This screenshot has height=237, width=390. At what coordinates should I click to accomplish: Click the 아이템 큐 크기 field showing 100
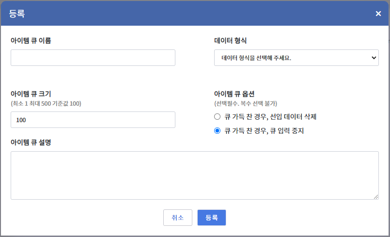click(93, 120)
